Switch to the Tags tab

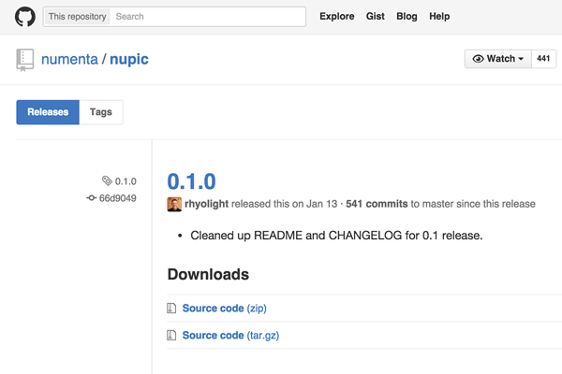101,112
